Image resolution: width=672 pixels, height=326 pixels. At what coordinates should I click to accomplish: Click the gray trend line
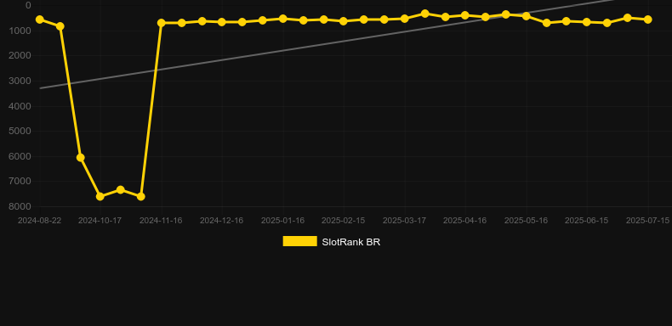[x=326, y=44]
